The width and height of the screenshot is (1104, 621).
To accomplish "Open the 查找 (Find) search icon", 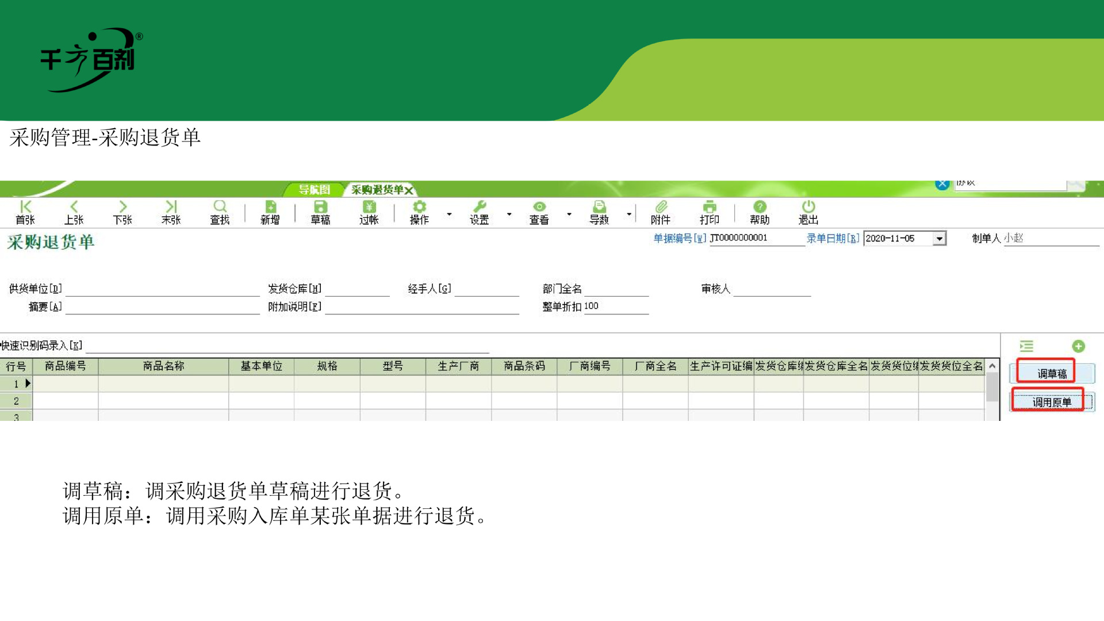I will tap(220, 212).
